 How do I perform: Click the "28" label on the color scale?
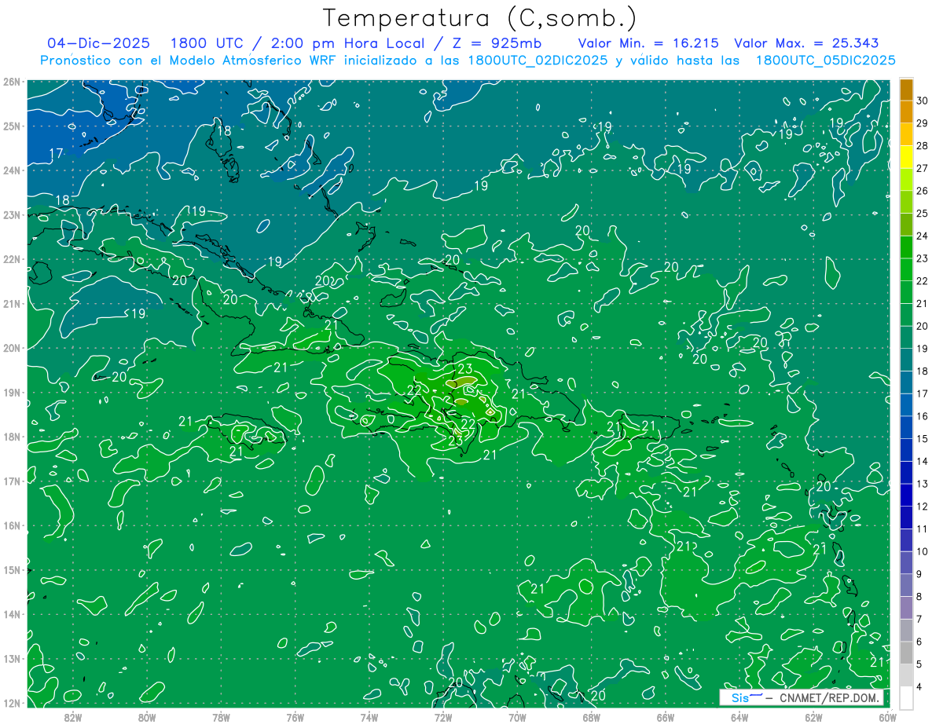click(x=922, y=145)
